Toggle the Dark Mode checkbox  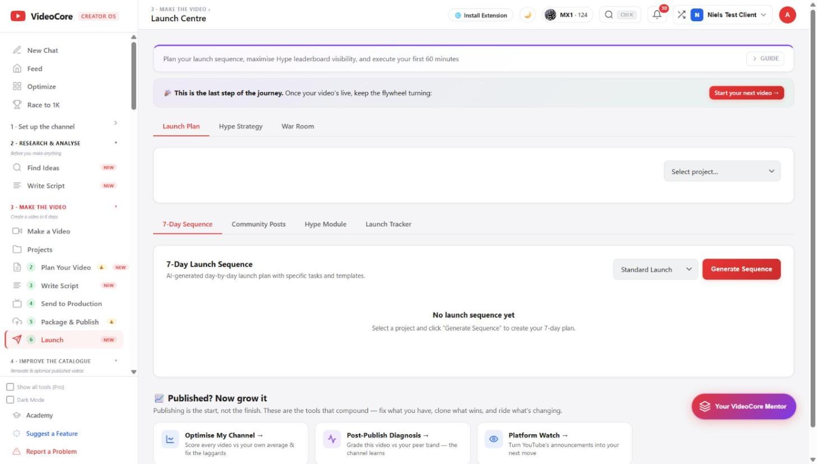coord(10,400)
